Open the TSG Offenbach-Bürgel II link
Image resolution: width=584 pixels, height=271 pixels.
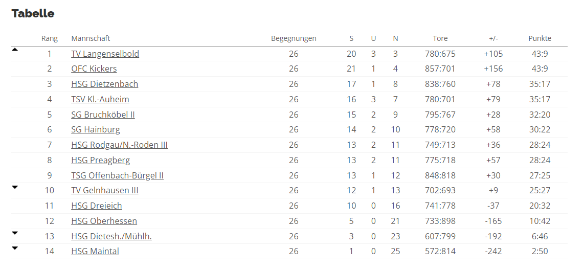tap(117, 175)
